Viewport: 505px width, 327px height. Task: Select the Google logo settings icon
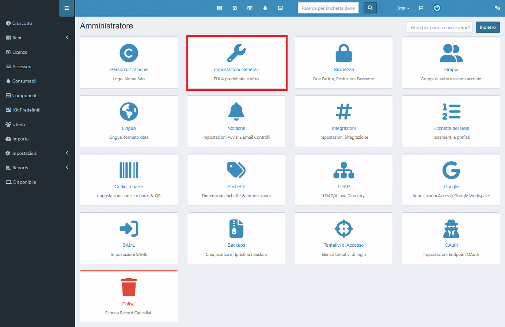point(451,170)
